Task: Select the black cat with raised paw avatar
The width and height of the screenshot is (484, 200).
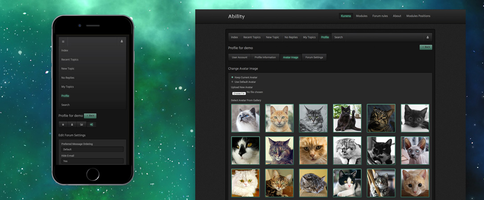Action: 347,118
